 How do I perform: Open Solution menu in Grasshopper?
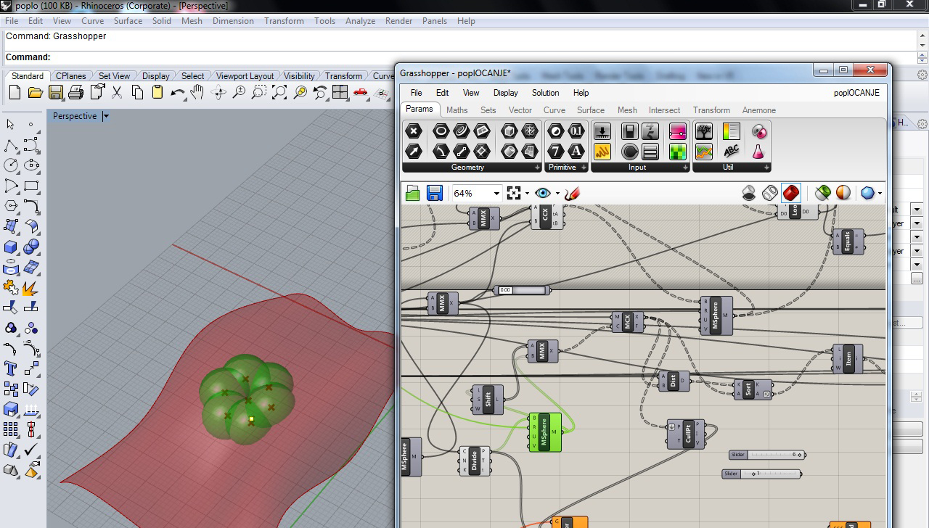[x=545, y=93]
